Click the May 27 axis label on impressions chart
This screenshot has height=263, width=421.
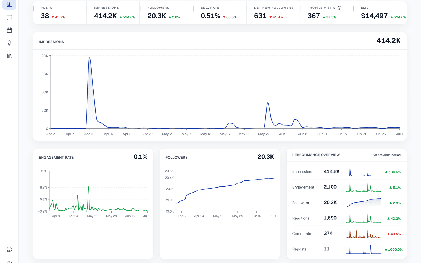[264, 134]
